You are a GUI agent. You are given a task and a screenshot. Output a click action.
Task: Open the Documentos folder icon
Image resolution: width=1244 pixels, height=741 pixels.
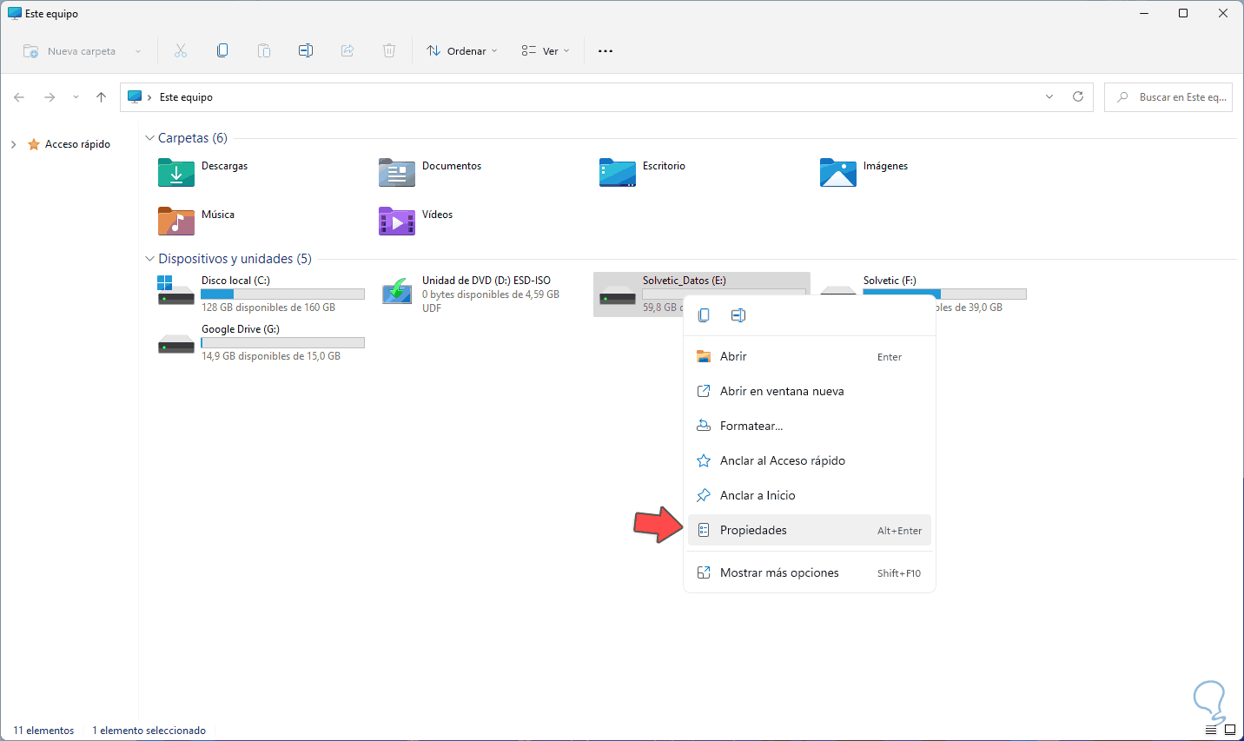pos(397,173)
